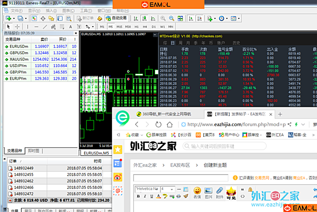This screenshot has width=317, height=212.
Task: Toggle the Market Watch window icon
Action: [x=34, y=18]
